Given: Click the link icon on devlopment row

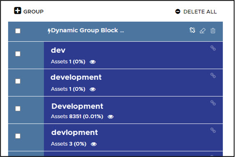Looking at the screenshot, I should click(213, 130).
